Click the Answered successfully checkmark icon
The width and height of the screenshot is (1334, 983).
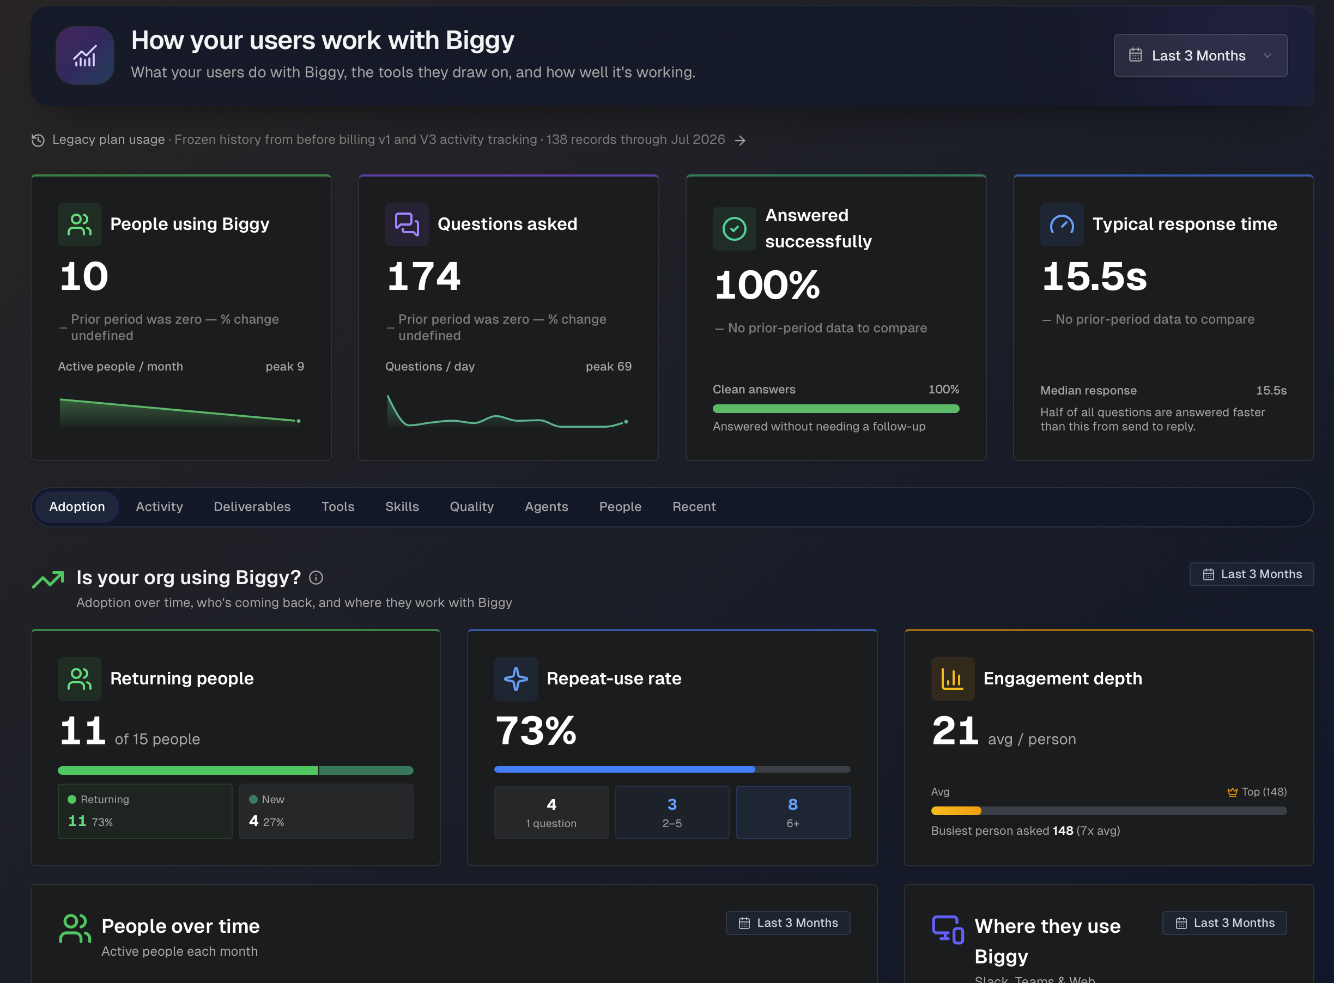coord(734,228)
